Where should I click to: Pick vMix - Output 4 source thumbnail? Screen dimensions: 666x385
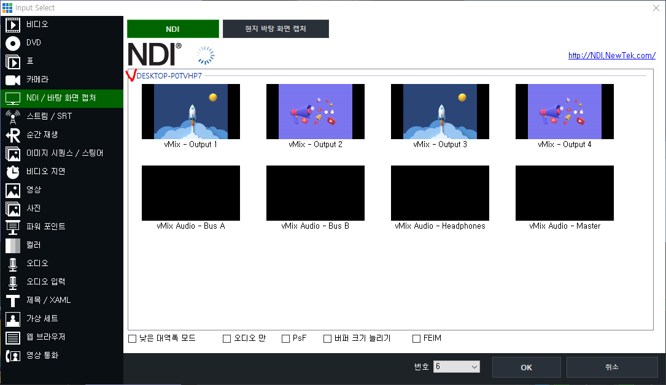tap(565, 112)
